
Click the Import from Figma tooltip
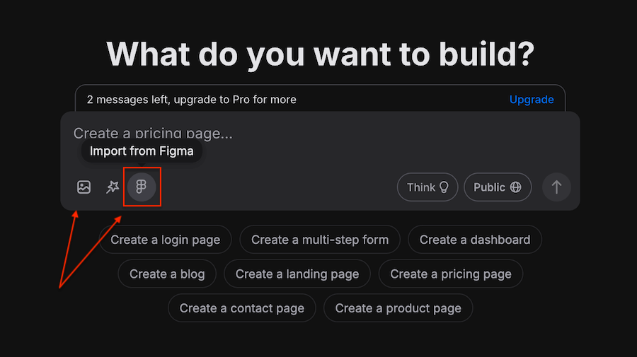(142, 151)
